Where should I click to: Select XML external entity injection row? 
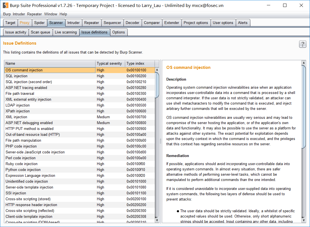[x=80, y=100]
